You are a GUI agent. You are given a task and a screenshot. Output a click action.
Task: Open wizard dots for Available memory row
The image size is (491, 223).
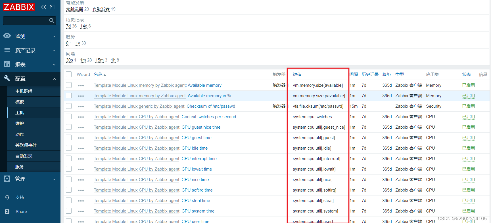81,86
